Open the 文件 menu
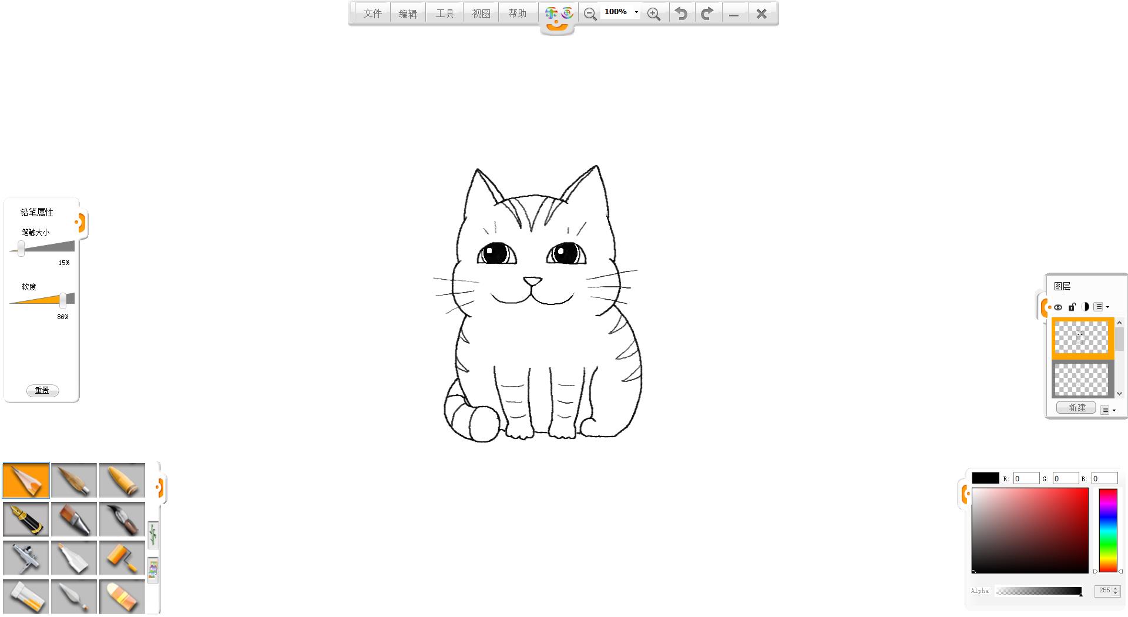This screenshot has height=617, width=1128. 372,14
